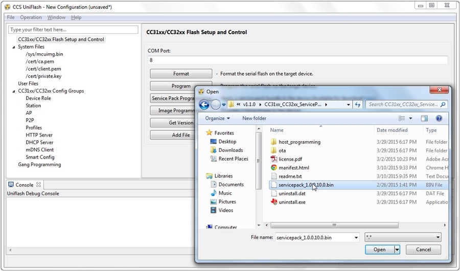Click the search magnifier icon in Open dialog
Viewport: 460px width, 271px height.
click(443, 104)
